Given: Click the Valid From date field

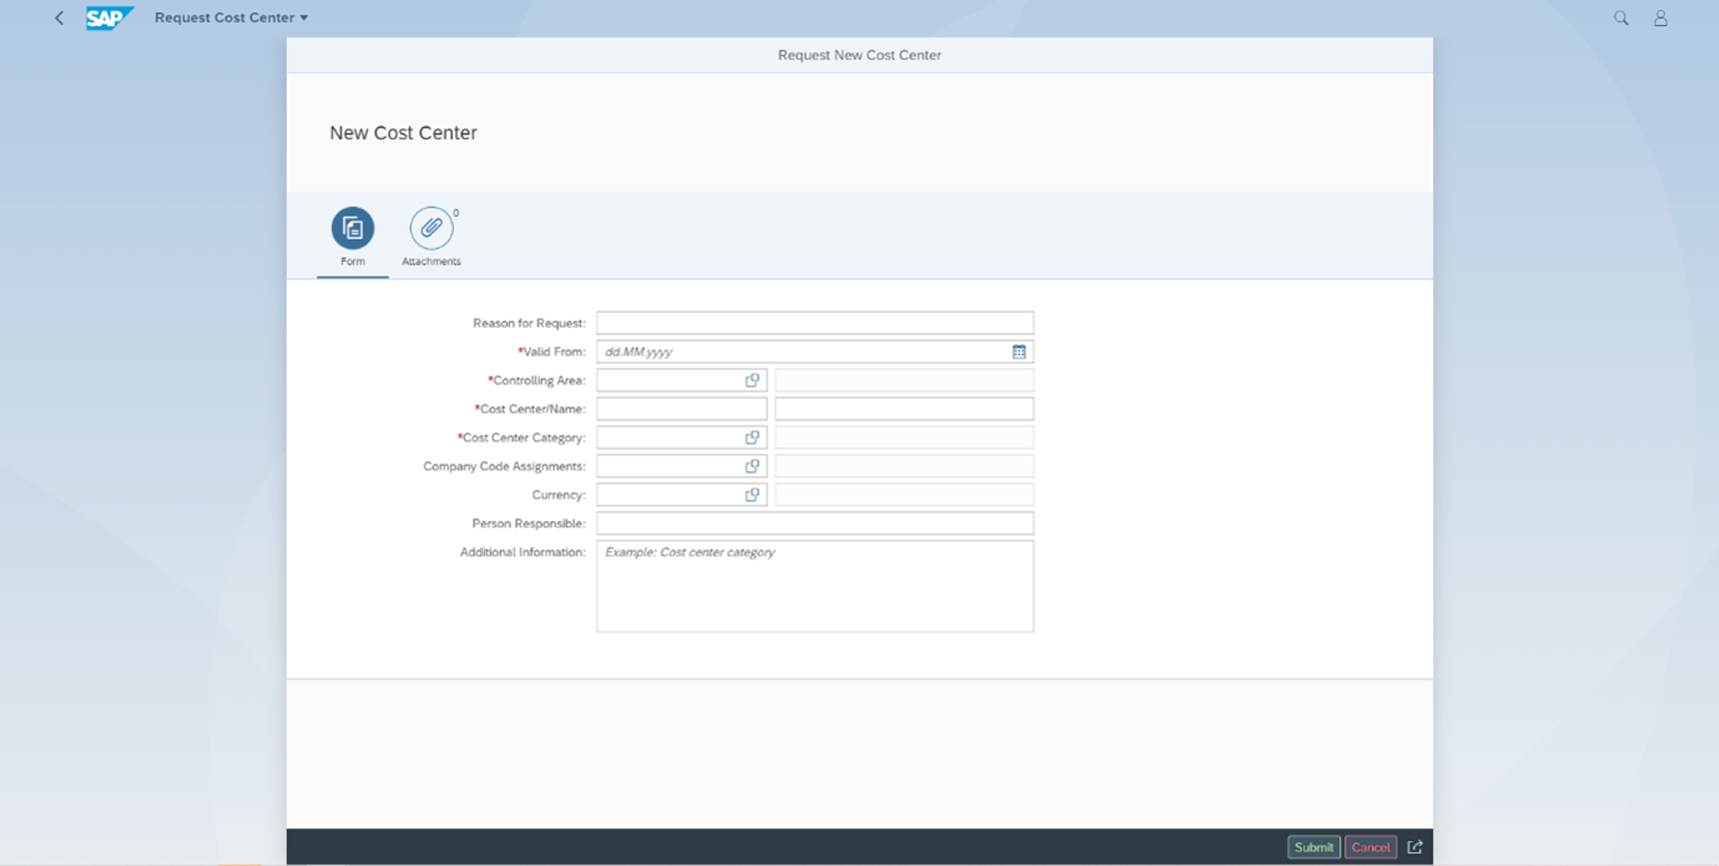Looking at the screenshot, I should point(799,351).
